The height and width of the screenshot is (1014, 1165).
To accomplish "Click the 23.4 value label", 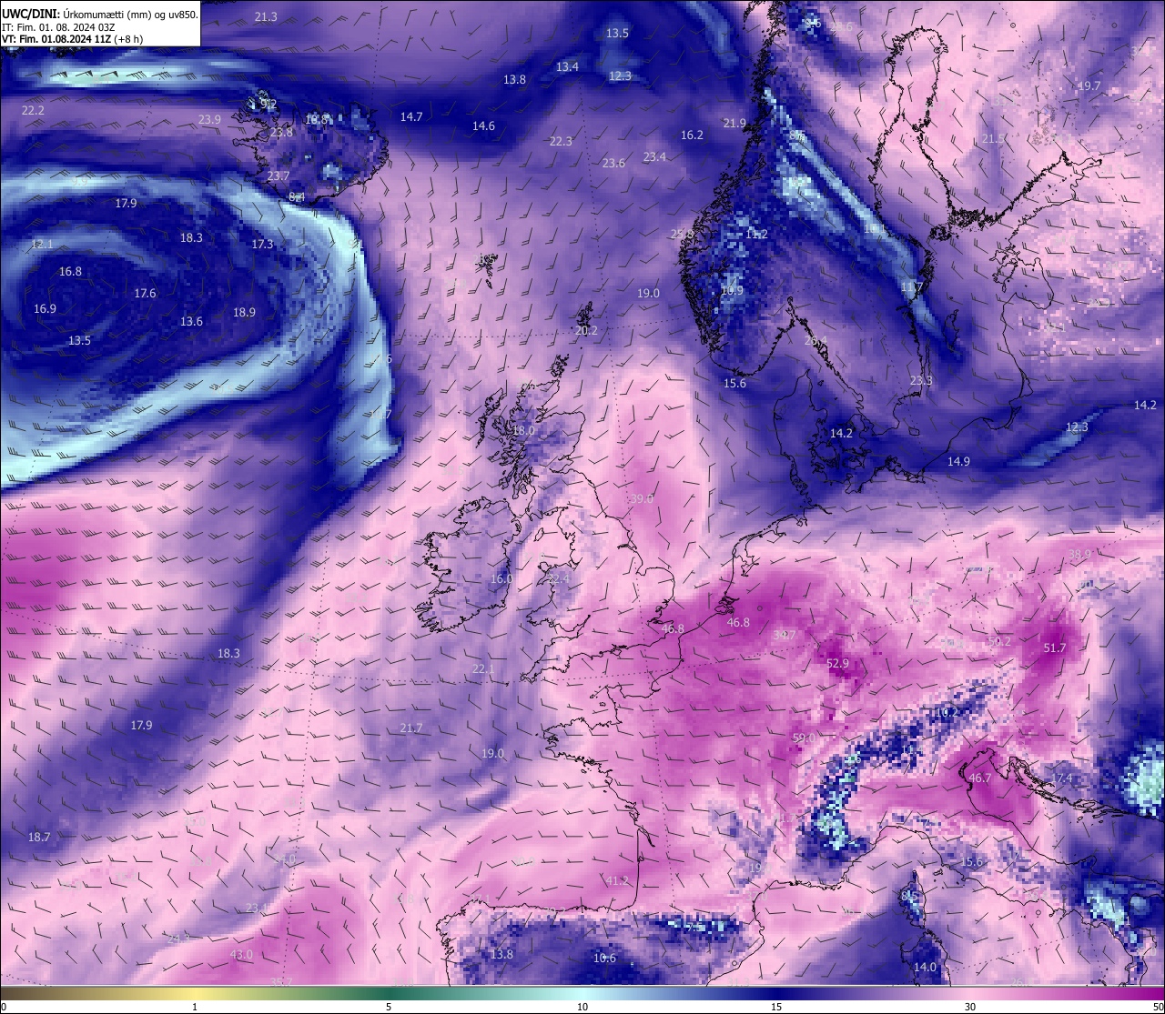I will (654, 157).
